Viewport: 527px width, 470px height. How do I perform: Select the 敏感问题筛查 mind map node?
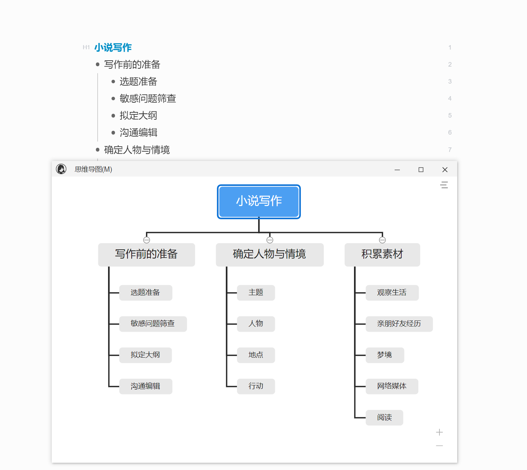click(153, 324)
